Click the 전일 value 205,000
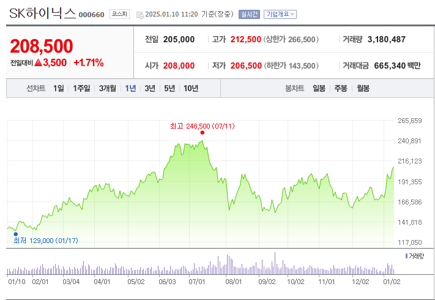435x300 pixels. 179,39
